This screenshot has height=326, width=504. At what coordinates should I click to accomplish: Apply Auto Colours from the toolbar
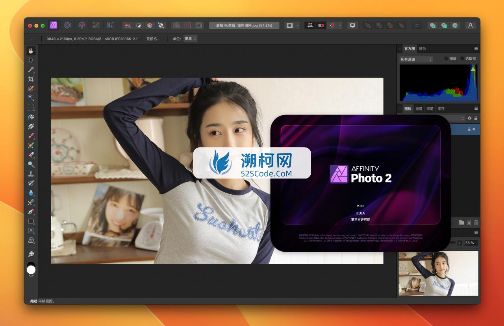(150, 25)
